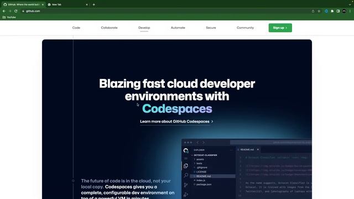Open the Extensions puzzle icon
Viewport: 354px width, 199px height.
[332, 11]
